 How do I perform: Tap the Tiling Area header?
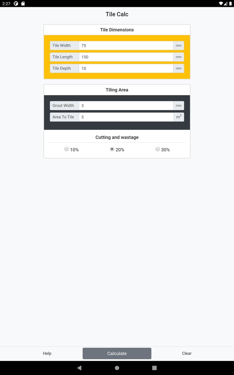pyautogui.click(x=117, y=90)
